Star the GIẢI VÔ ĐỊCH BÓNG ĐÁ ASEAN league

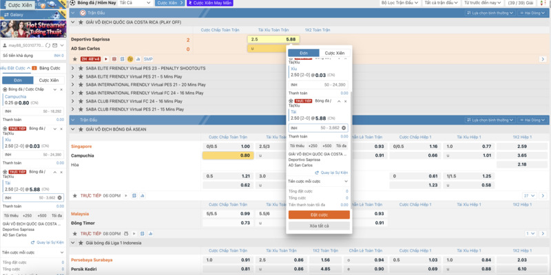(x=81, y=129)
